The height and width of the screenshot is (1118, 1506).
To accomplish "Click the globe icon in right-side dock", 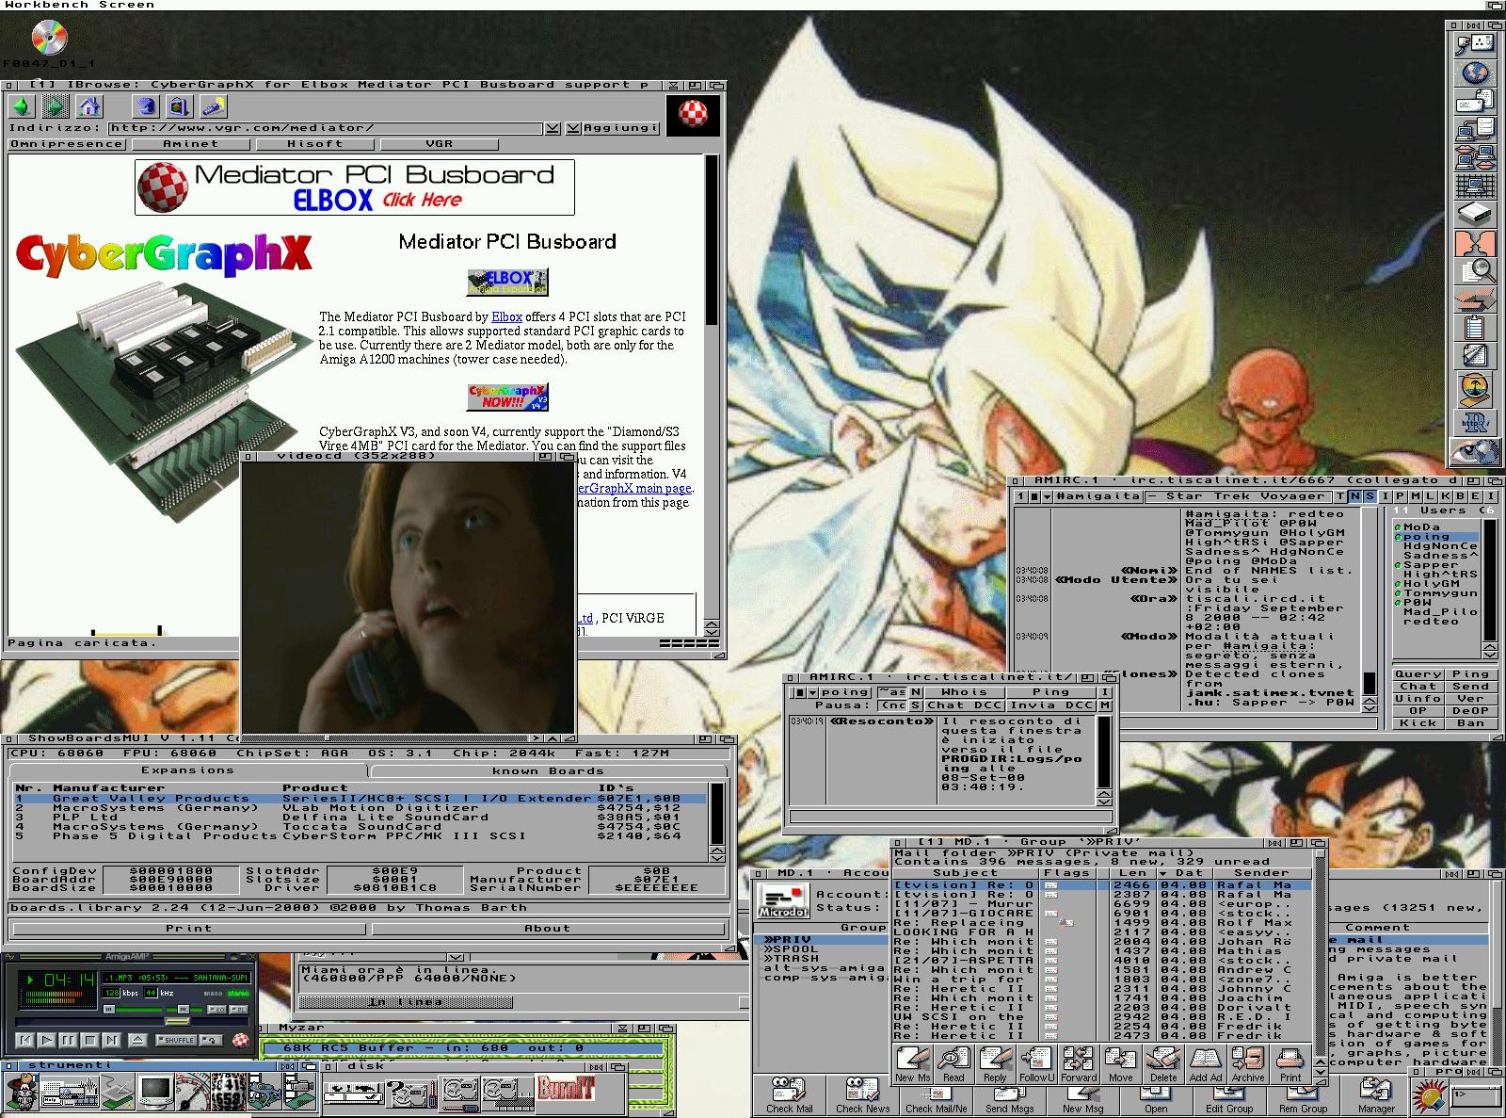I will click(1474, 73).
